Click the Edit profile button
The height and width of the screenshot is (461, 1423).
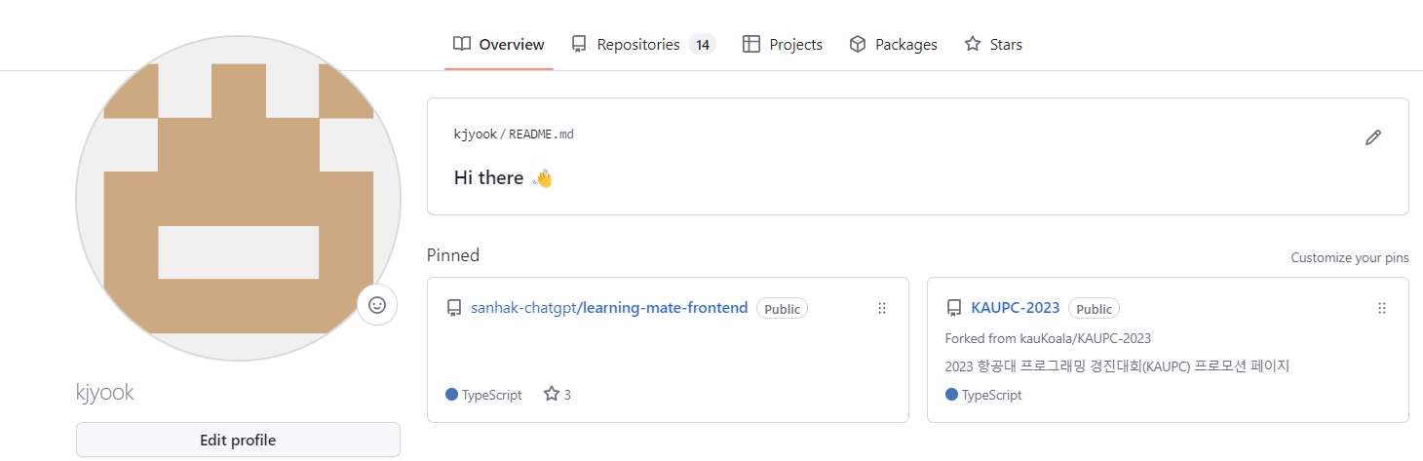click(238, 440)
